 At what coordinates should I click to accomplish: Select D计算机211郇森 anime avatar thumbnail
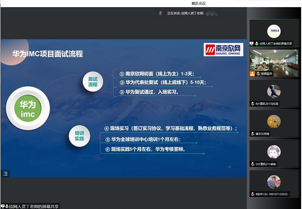pyautogui.click(x=274, y=152)
